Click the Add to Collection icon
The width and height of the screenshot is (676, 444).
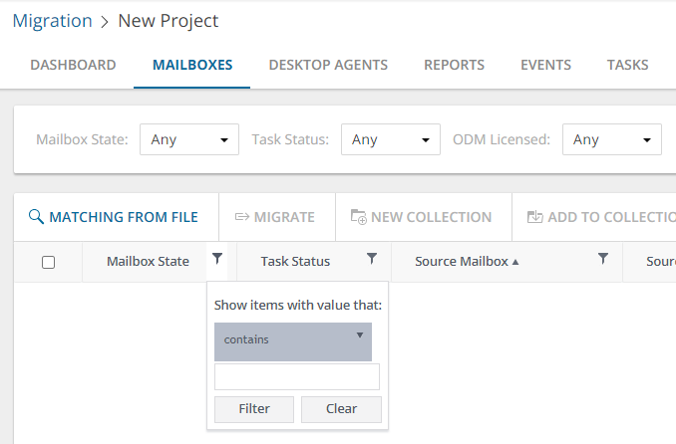[534, 217]
